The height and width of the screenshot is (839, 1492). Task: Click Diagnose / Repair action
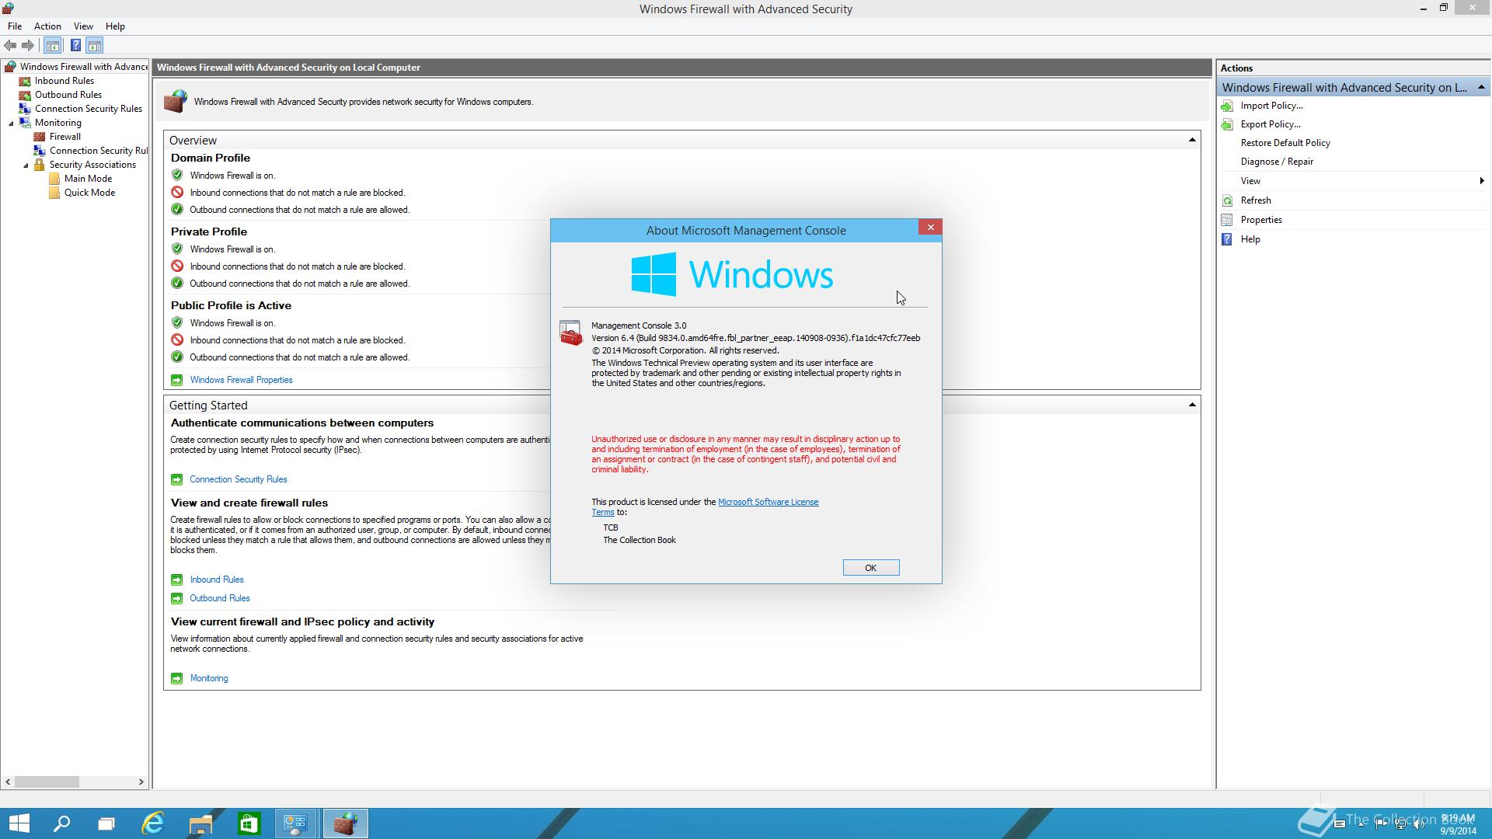[1277, 162]
